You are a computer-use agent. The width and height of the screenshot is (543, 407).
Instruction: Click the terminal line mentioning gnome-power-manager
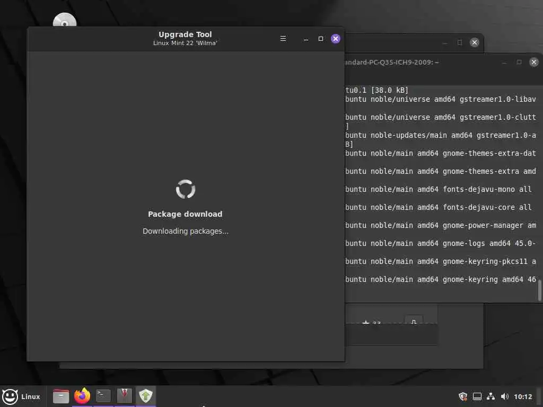click(441, 225)
